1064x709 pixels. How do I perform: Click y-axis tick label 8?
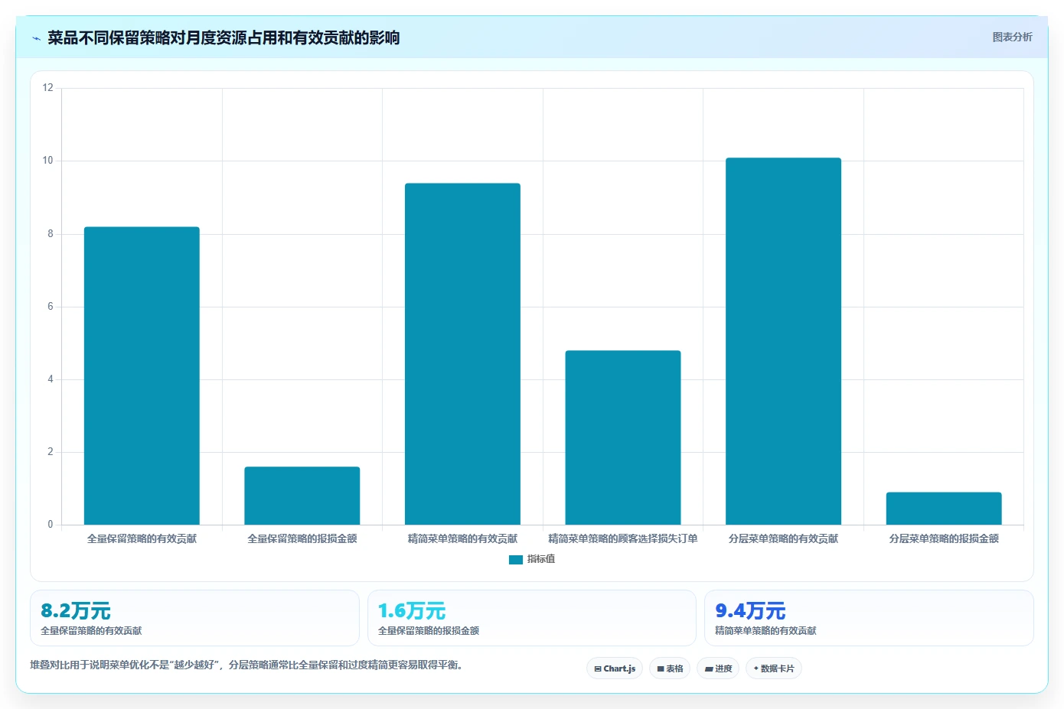(x=51, y=234)
